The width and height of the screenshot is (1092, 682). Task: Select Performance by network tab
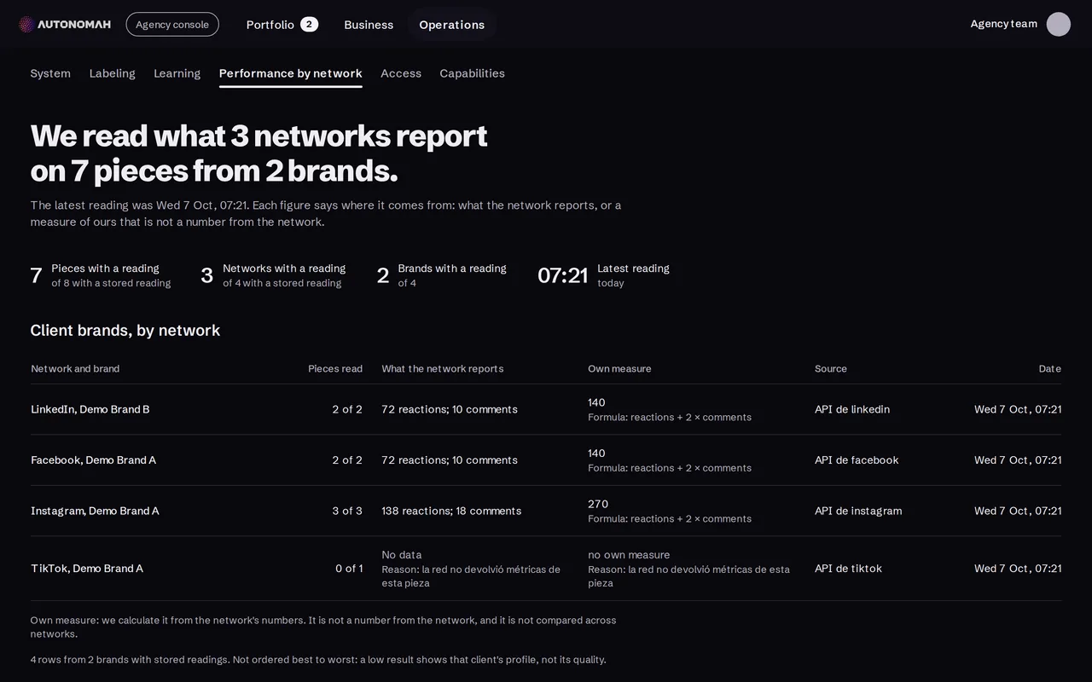pyautogui.click(x=290, y=73)
